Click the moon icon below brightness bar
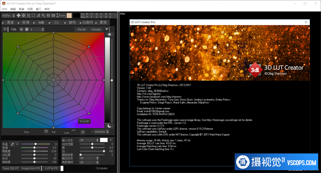This screenshot has width=321, height=173. [x=109, y=125]
